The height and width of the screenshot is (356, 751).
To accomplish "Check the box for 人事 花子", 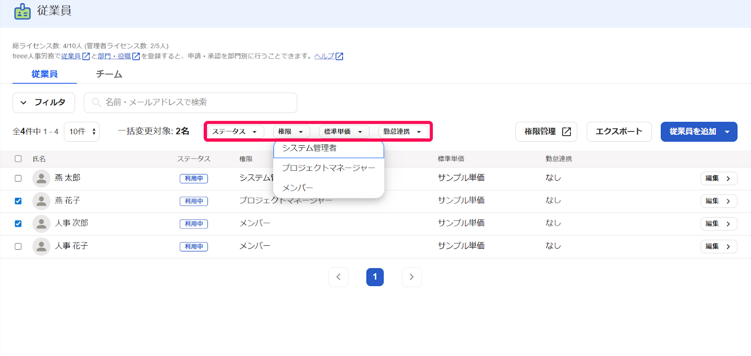I will [x=18, y=246].
